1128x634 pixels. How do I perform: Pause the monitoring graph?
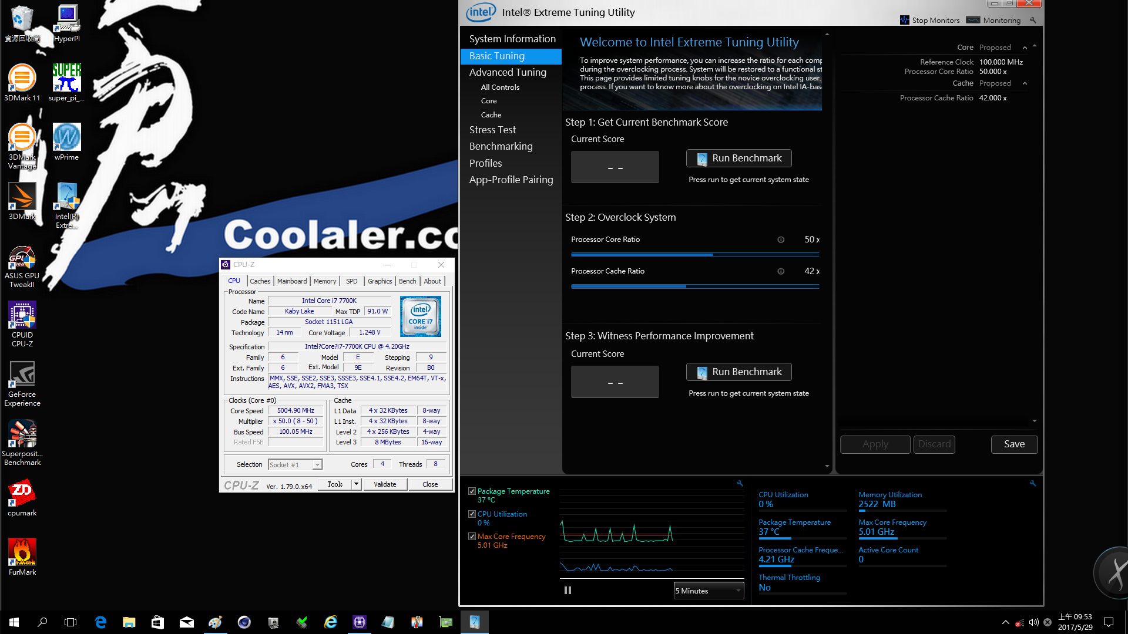pos(568,591)
